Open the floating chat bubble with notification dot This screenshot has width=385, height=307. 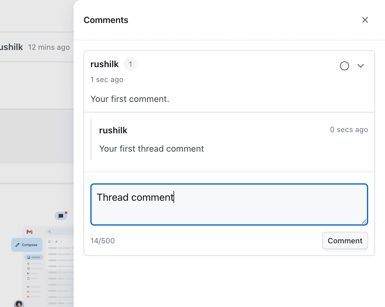pos(61,216)
